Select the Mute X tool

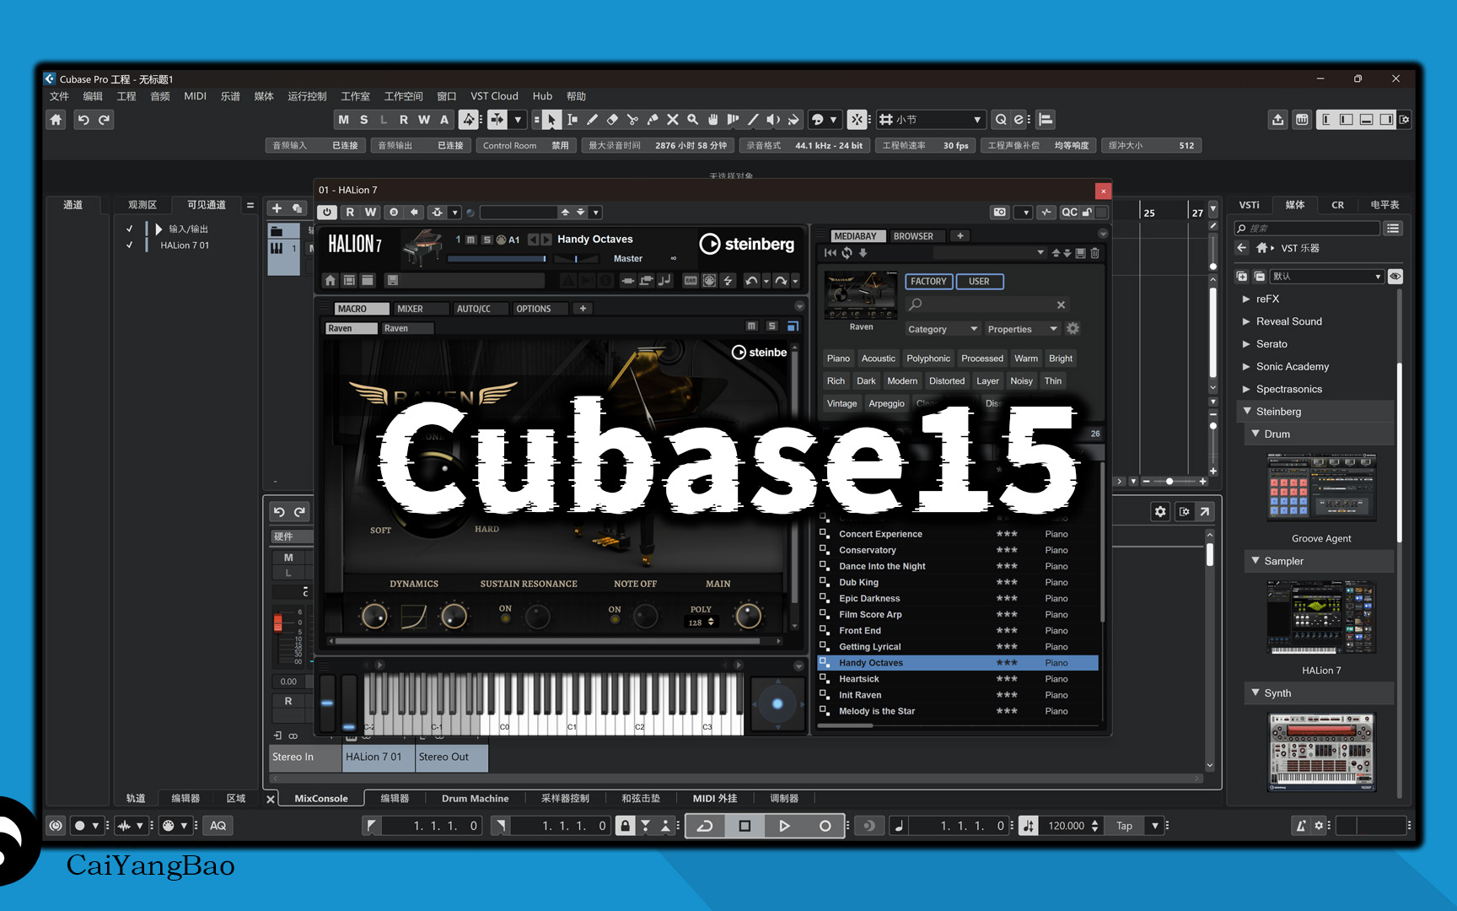coord(673,120)
